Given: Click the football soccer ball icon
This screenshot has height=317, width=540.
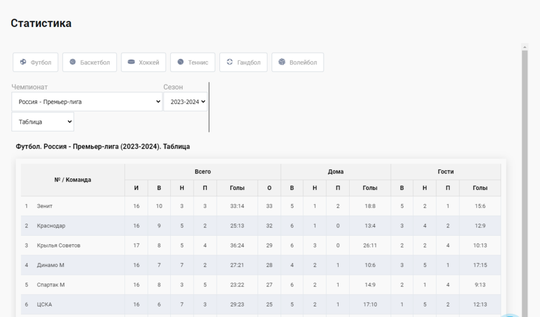Looking at the screenshot, I should (x=23, y=62).
